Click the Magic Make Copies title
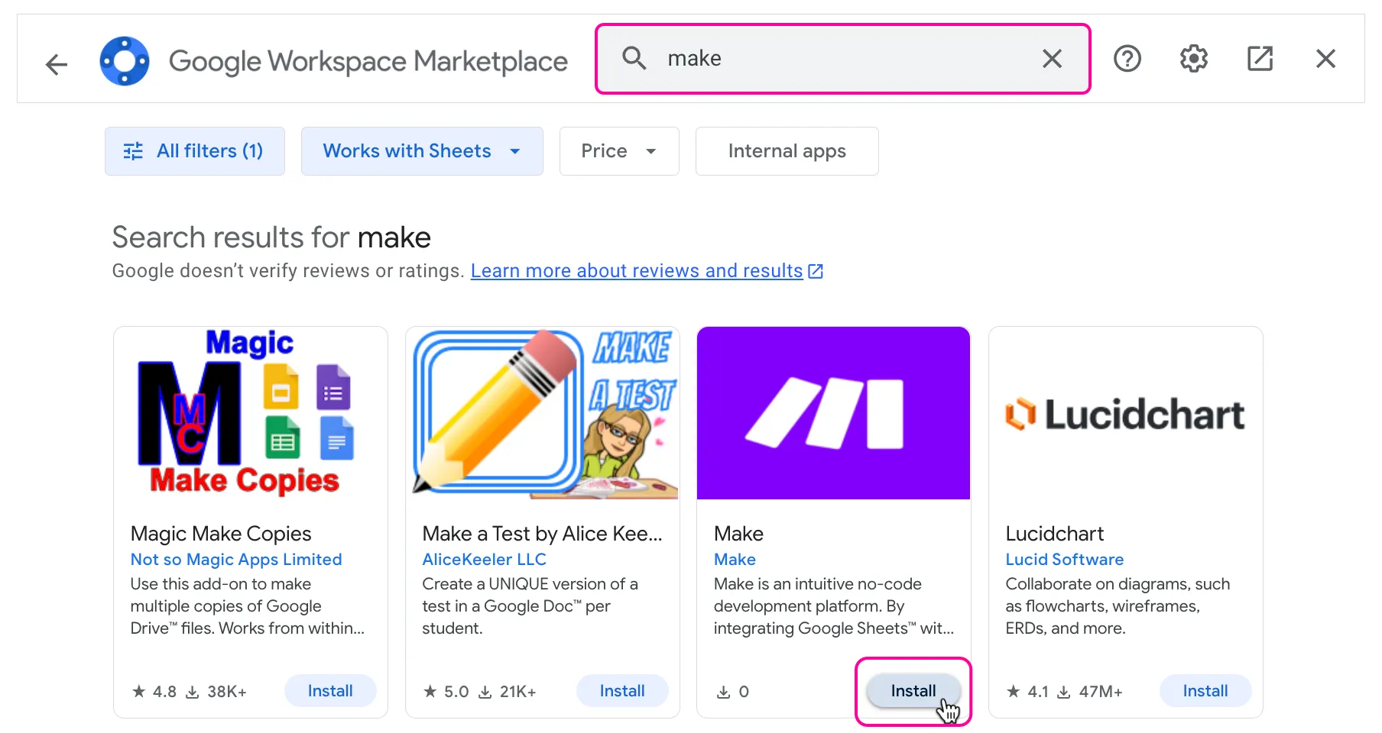The height and width of the screenshot is (733, 1382). pyautogui.click(x=221, y=534)
